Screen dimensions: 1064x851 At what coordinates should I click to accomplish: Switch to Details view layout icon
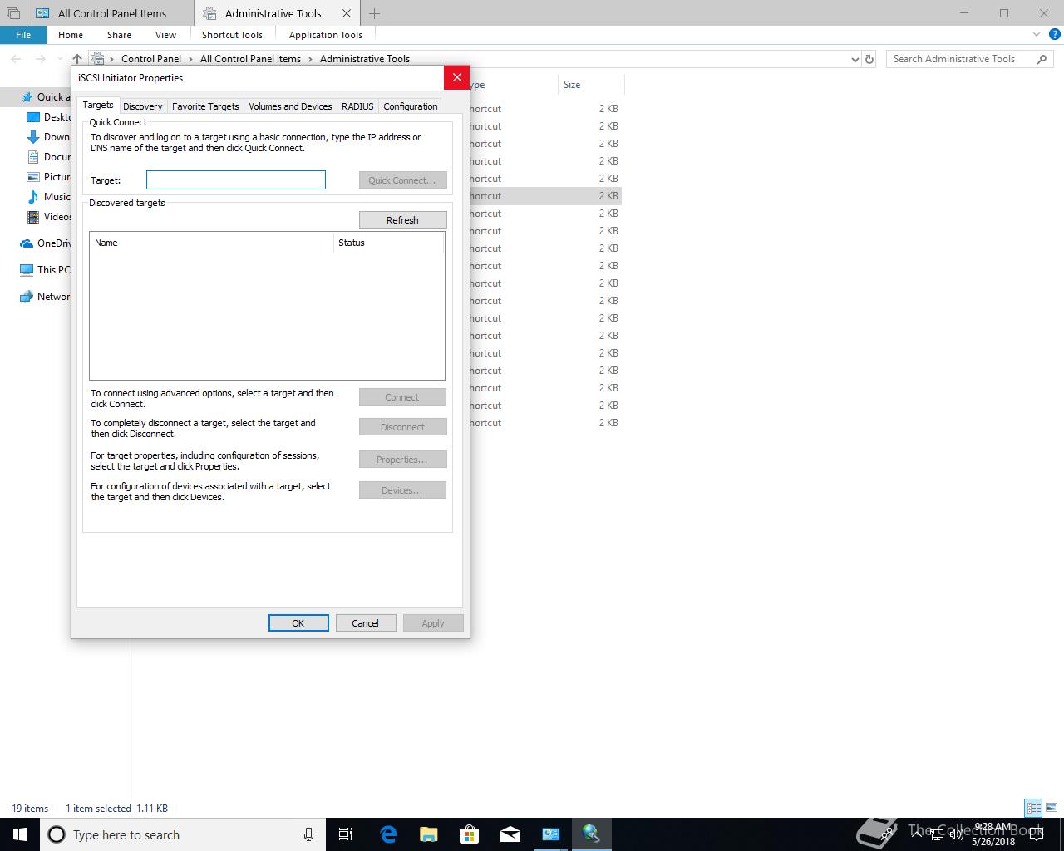coord(1033,808)
